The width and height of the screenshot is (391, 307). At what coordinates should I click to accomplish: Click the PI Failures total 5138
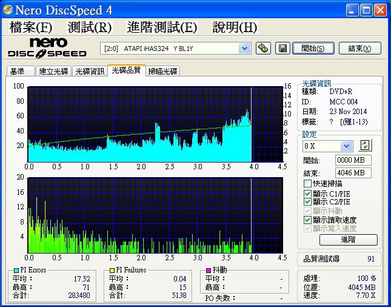[179, 295]
